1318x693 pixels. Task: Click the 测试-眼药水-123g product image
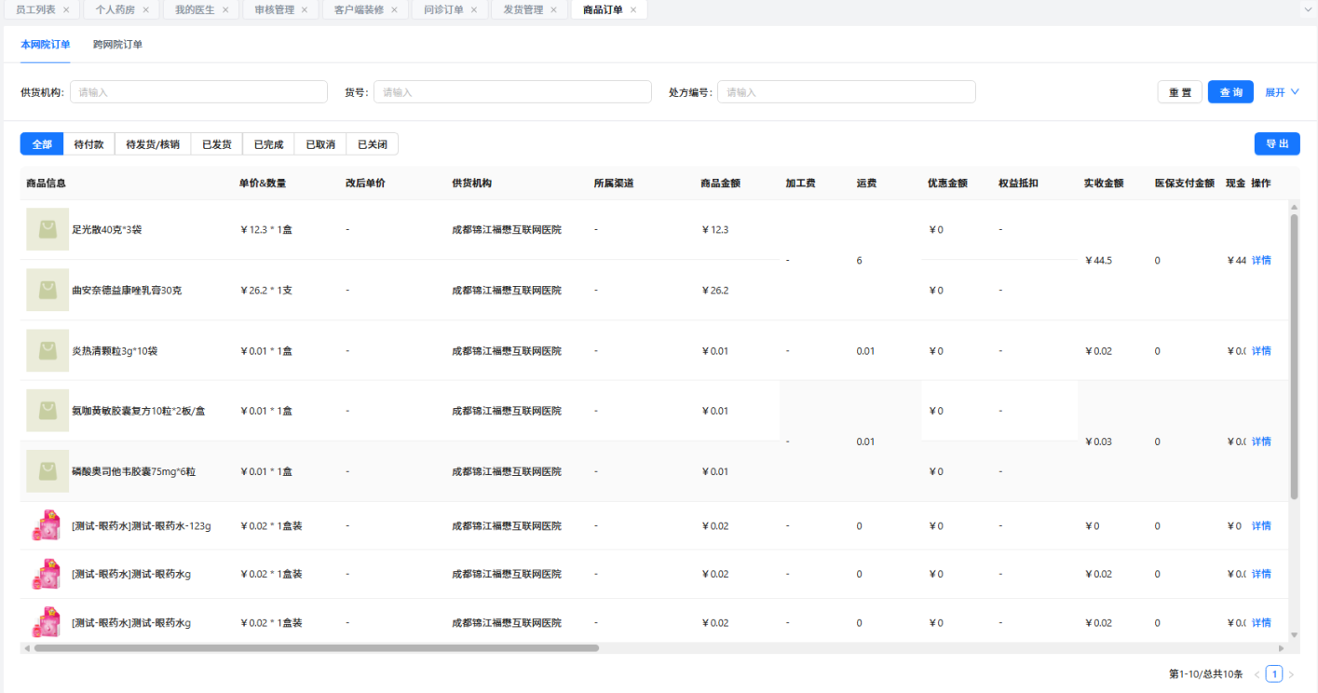coord(47,525)
